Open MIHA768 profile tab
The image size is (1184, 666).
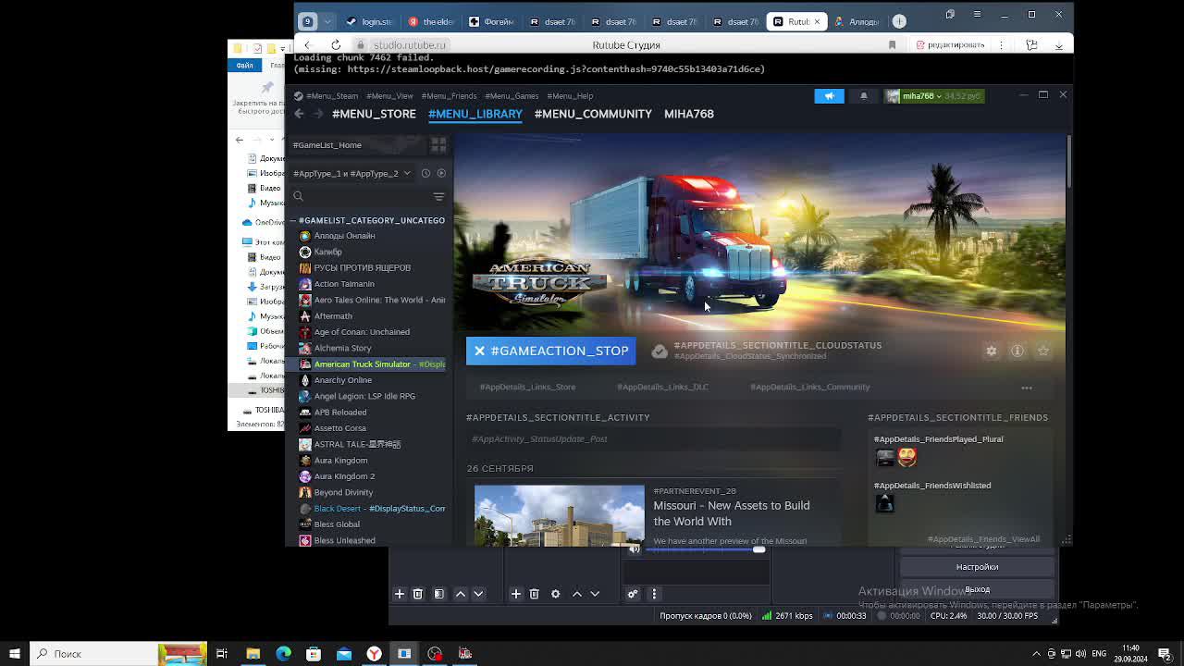pyautogui.click(x=689, y=114)
